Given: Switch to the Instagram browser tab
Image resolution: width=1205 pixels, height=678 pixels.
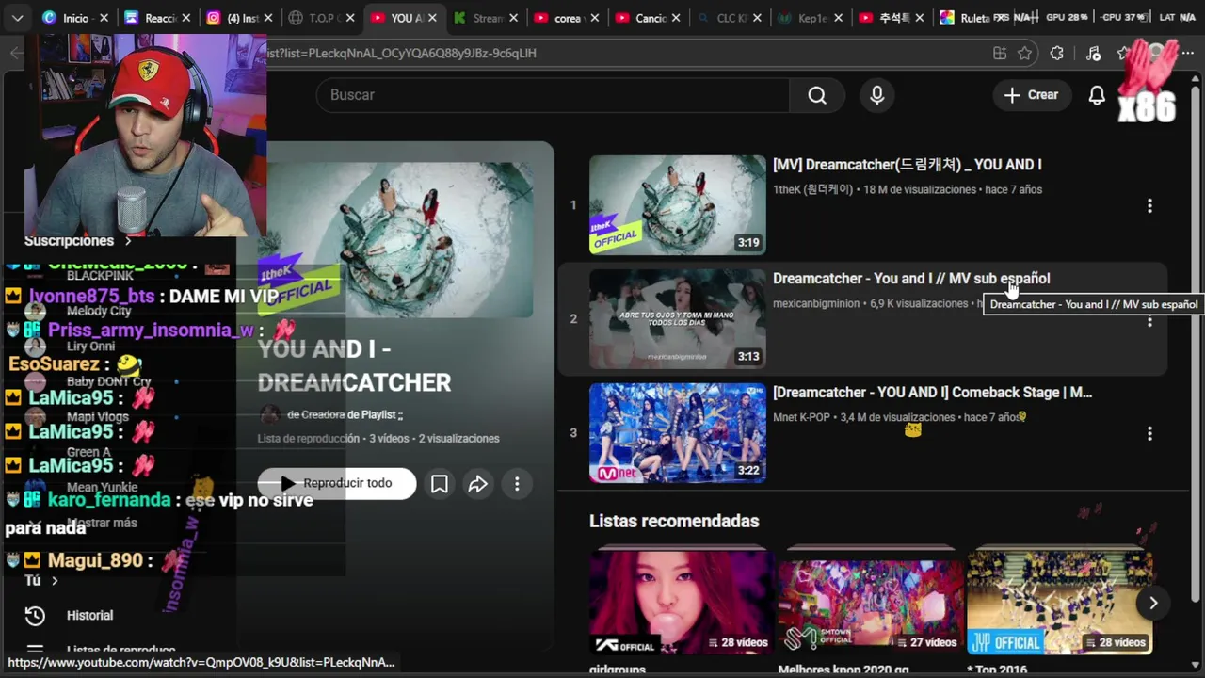Looking at the screenshot, I should click(240, 18).
